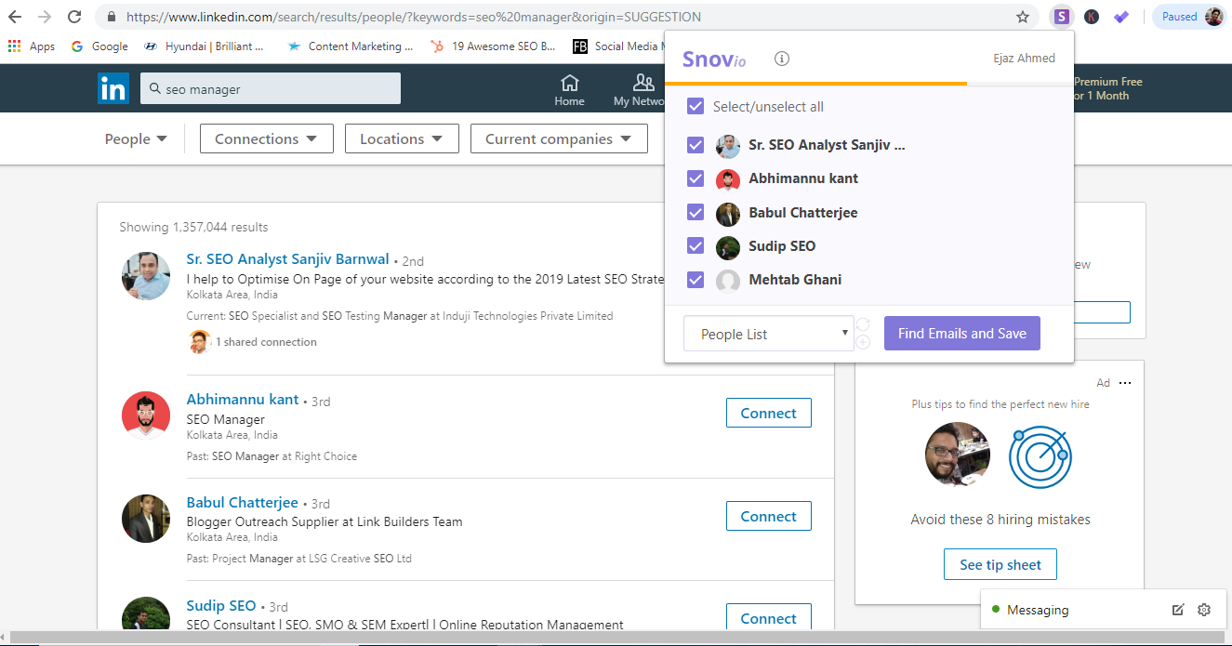Bookmark this page with the star icon
This screenshot has height=646, width=1232.
point(1023,17)
